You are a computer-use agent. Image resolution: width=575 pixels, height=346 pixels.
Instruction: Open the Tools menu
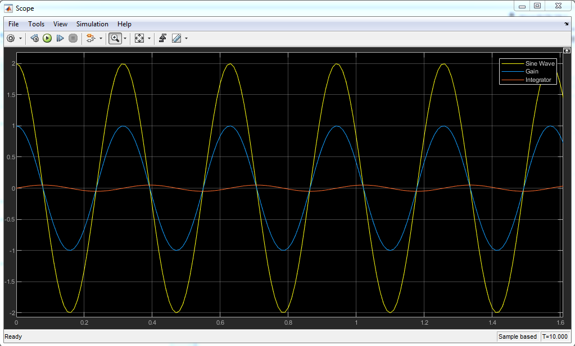[37, 24]
